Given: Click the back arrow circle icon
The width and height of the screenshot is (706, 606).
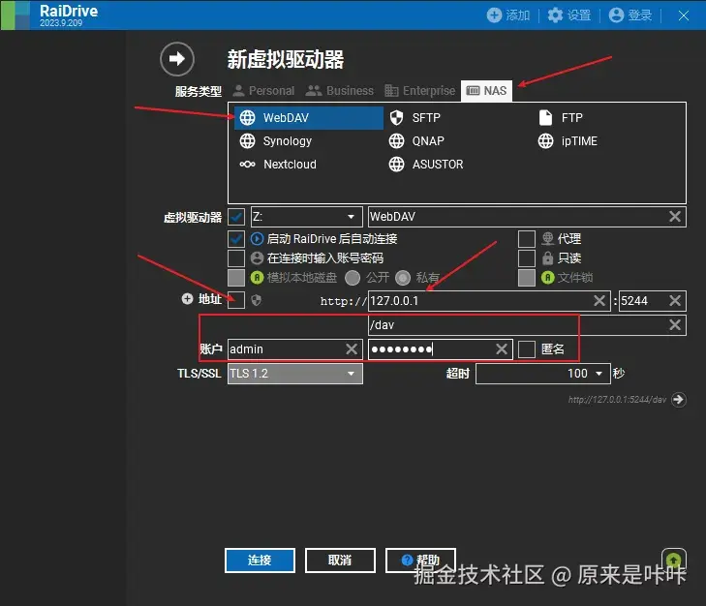Looking at the screenshot, I should [x=177, y=58].
